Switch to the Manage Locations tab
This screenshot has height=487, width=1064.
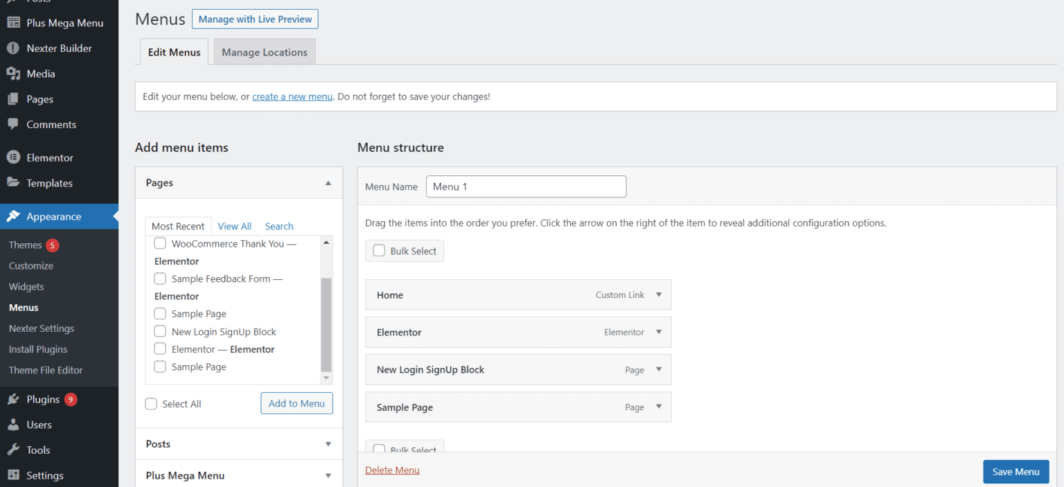click(264, 52)
